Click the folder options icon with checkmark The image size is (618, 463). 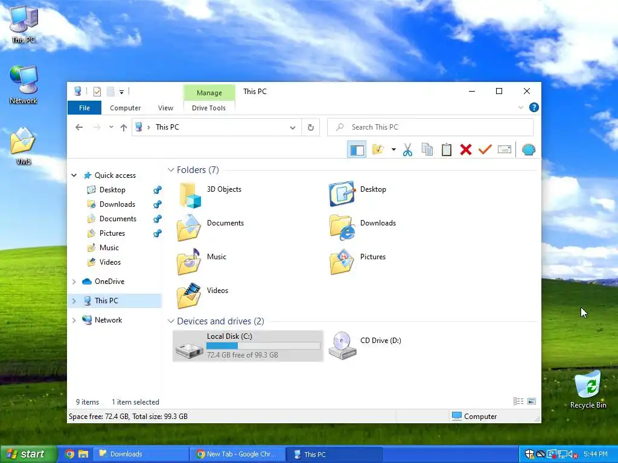pyautogui.click(x=378, y=150)
